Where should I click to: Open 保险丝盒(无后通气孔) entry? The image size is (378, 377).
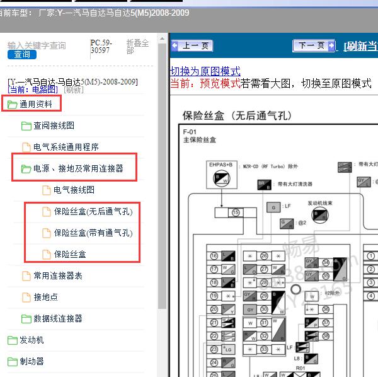tap(93, 212)
